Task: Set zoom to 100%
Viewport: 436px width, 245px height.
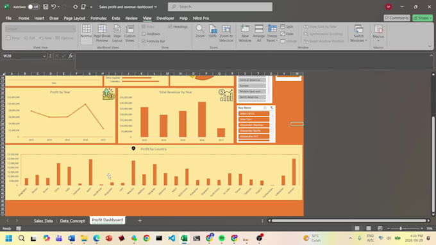Action: coord(212,31)
